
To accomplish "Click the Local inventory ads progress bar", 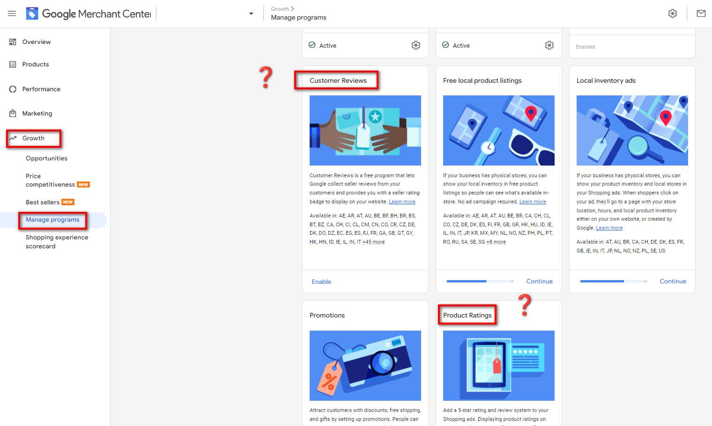I will pos(614,281).
